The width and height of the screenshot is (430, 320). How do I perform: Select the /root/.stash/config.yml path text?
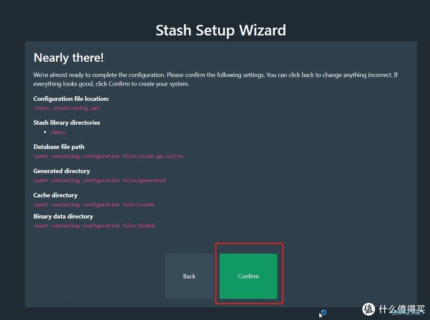tap(66, 108)
